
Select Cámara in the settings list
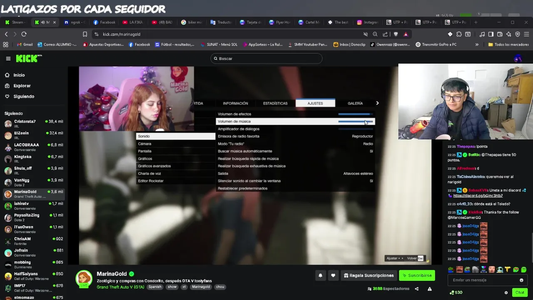[x=175, y=144]
